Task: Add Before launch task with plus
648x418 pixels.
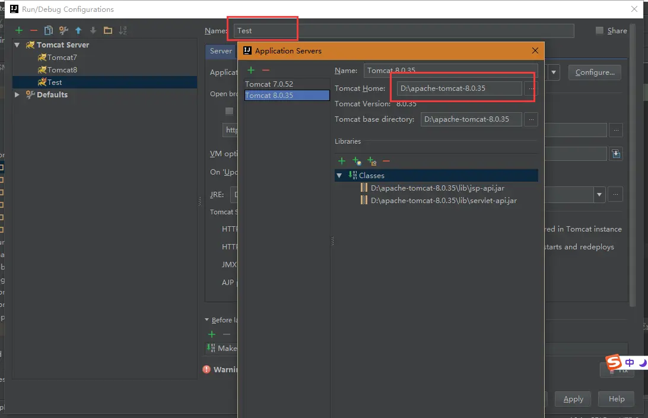Action: click(x=212, y=334)
